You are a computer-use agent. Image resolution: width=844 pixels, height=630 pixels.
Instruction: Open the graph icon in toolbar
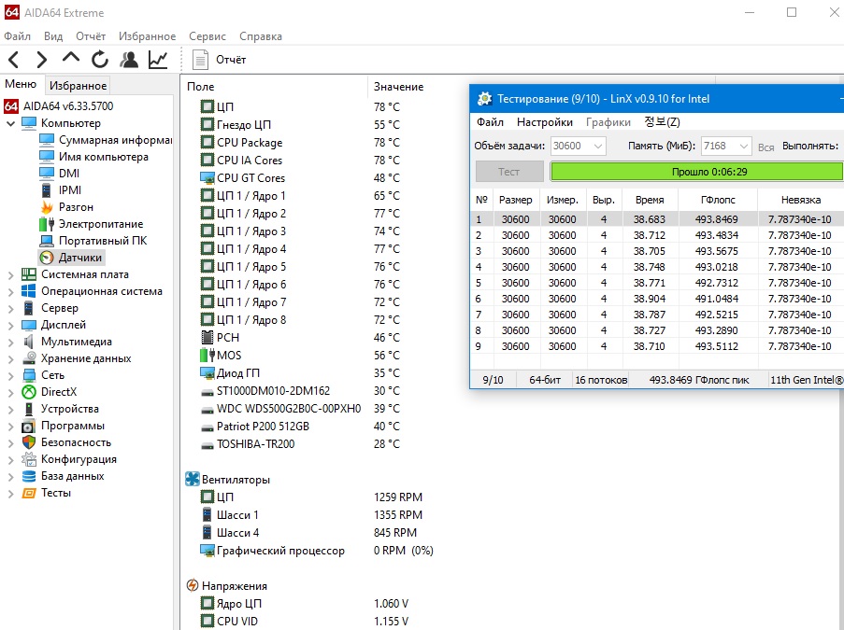(158, 59)
